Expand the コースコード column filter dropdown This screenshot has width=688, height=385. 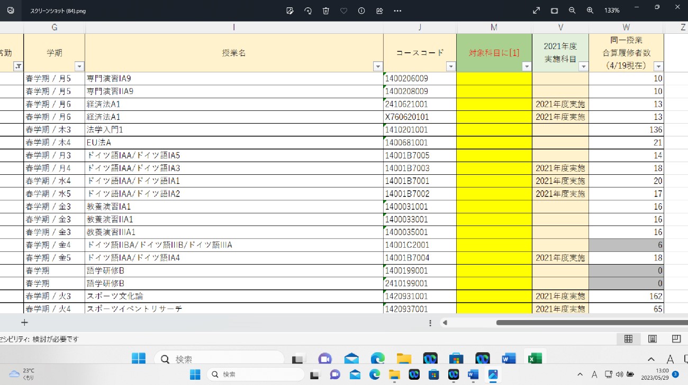click(x=451, y=67)
